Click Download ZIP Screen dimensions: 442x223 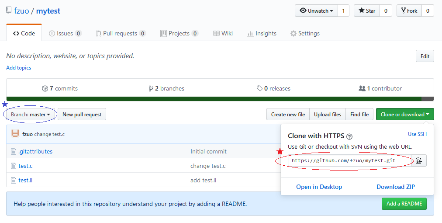coord(396,187)
